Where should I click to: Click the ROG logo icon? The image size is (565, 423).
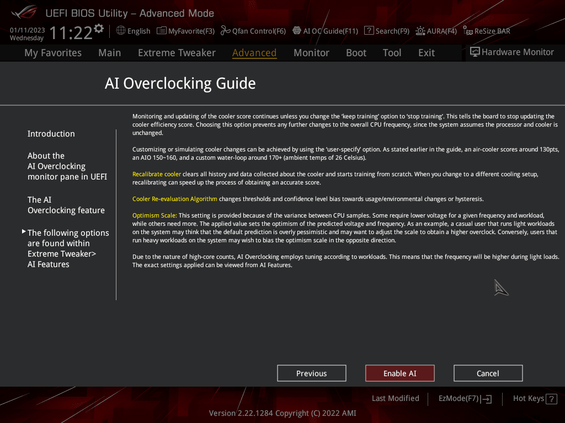click(x=24, y=13)
